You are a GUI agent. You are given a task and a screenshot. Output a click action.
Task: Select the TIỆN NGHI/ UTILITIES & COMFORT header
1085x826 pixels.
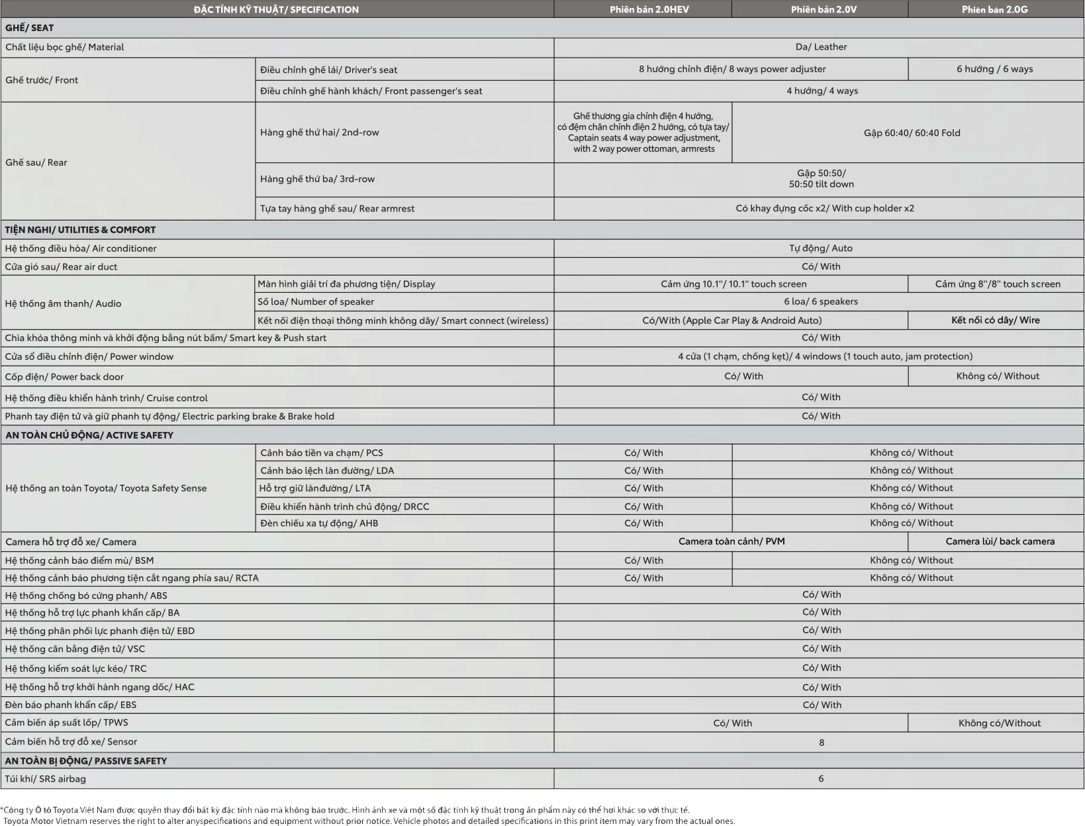click(x=80, y=230)
